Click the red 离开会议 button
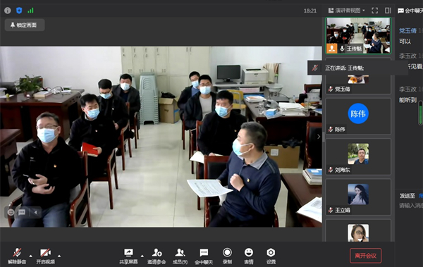The image size is (423, 267). point(365,256)
